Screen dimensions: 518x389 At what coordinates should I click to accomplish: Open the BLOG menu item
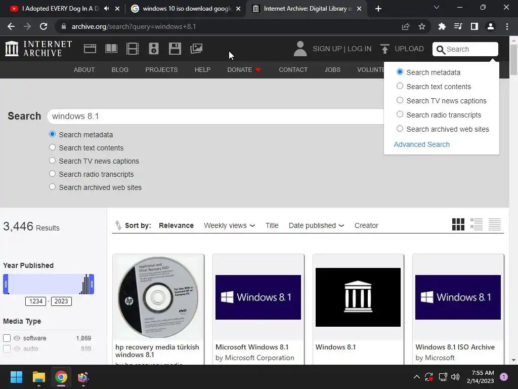pyautogui.click(x=120, y=70)
